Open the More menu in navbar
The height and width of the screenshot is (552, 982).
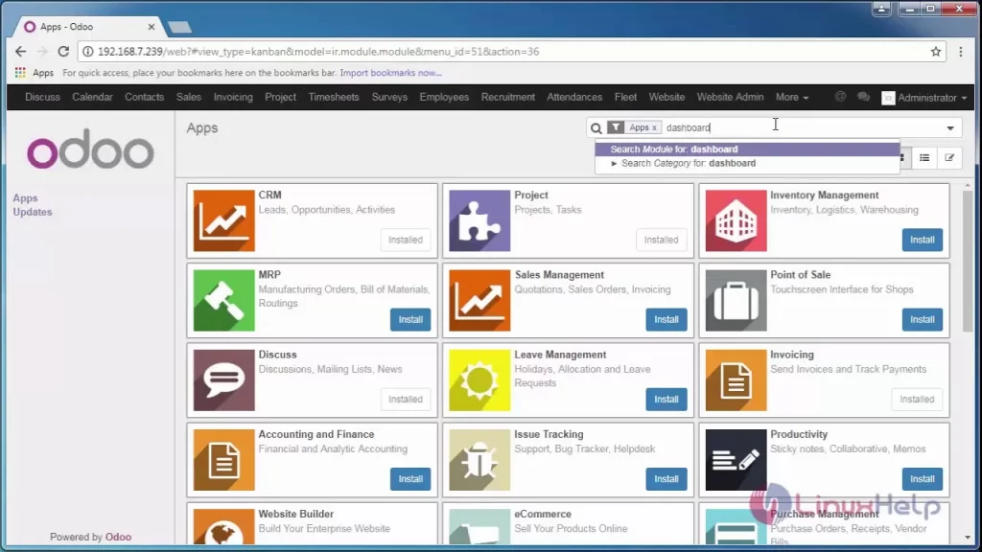tap(791, 98)
